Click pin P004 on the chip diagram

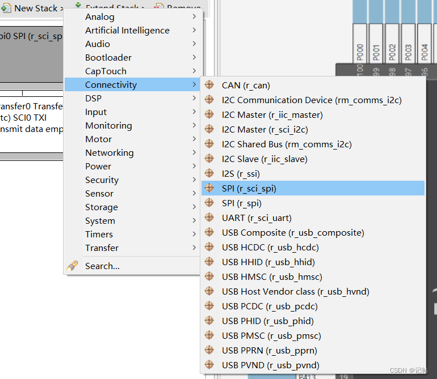(424, 43)
